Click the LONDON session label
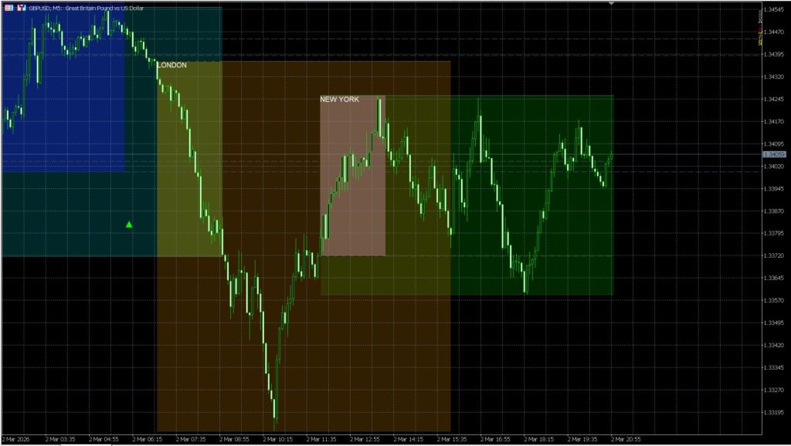 (x=171, y=66)
